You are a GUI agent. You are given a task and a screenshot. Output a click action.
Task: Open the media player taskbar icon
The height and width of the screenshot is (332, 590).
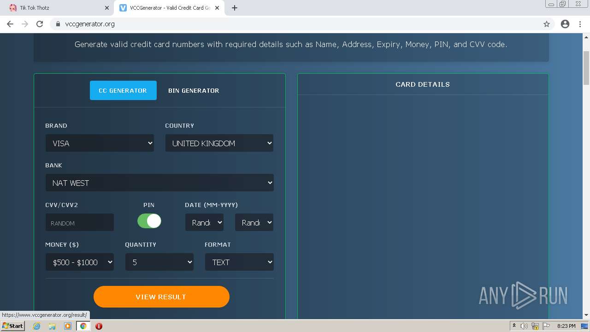pos(68,326)
